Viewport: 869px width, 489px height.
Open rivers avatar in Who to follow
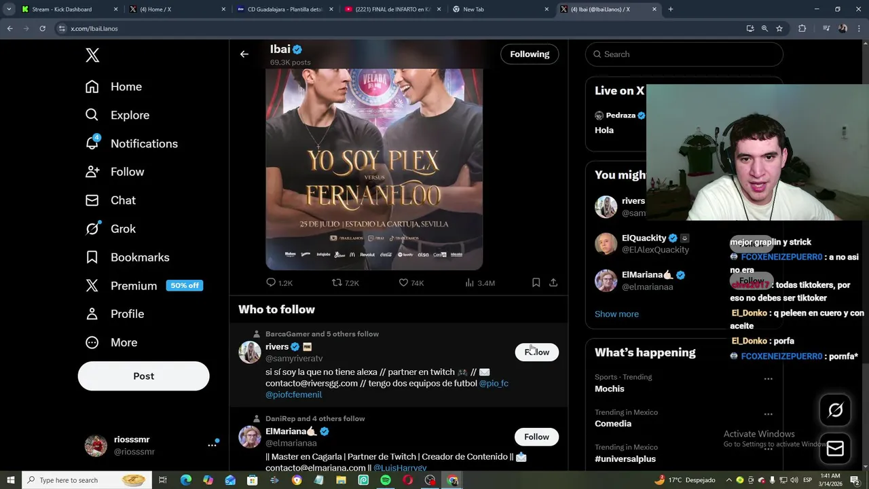pos(250,352)
